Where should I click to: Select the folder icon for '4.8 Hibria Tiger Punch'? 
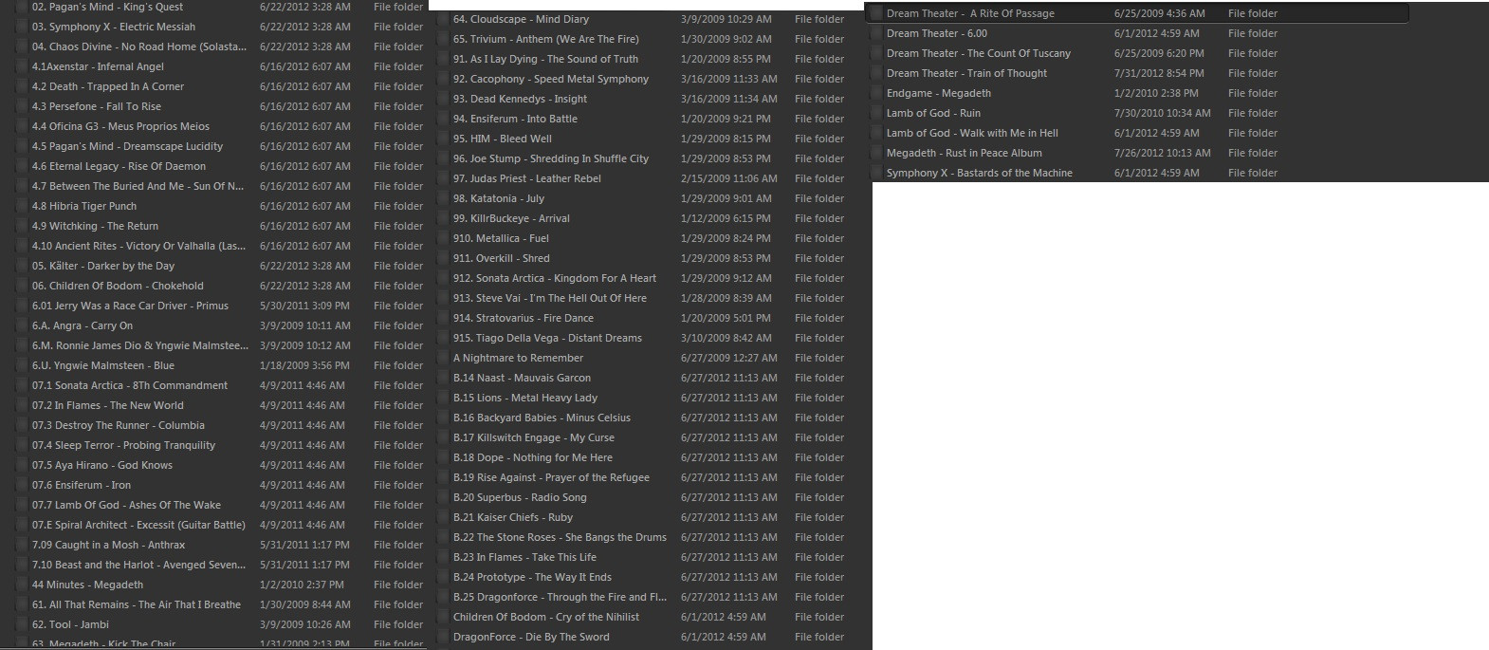(22, 206)
